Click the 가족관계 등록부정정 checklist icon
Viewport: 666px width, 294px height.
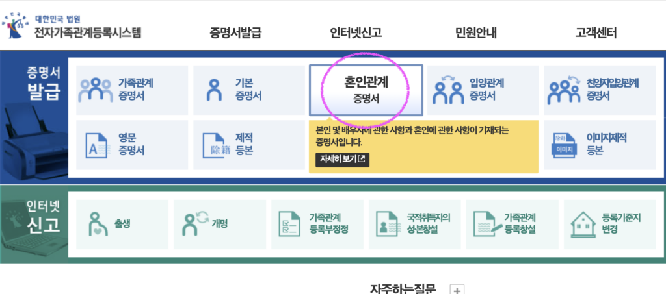(x=289, y=224)
